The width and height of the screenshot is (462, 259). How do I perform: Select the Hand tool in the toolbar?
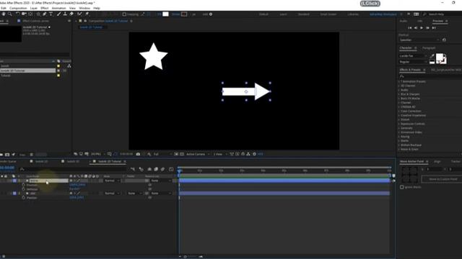click(x=4, y=14)
